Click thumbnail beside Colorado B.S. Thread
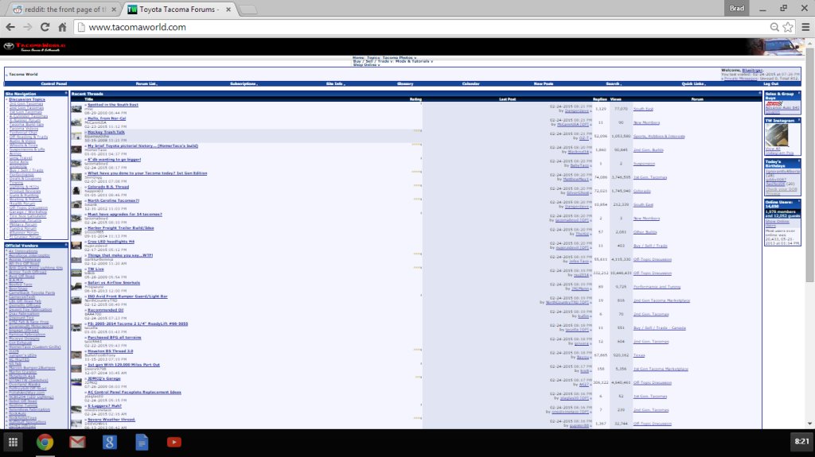815x457 pixels. [76, 191]
